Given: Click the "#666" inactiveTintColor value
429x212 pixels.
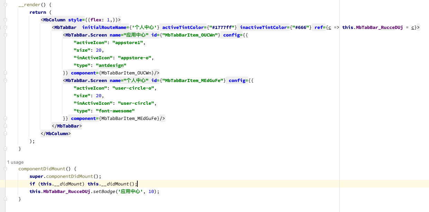Looking at the screenshot, I should pyautogui.click(x=300, y=27).
